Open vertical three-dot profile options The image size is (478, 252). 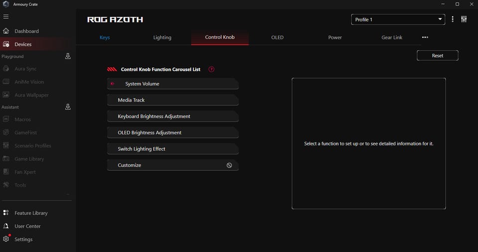pos(453,19)
